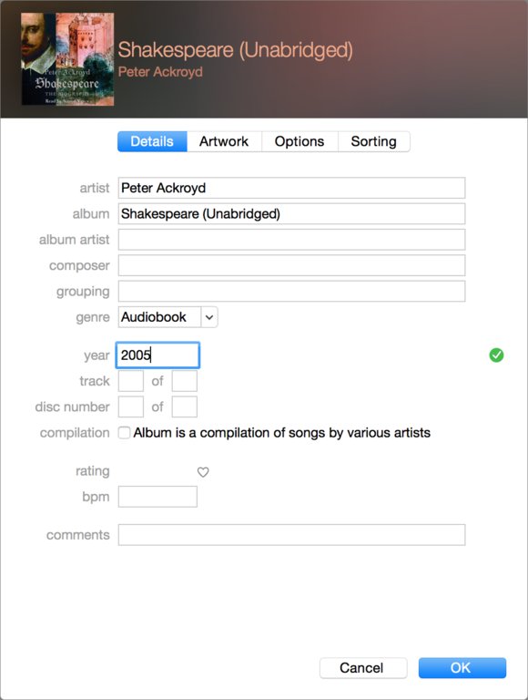Click the first track number box

click(x=131, y=381)
